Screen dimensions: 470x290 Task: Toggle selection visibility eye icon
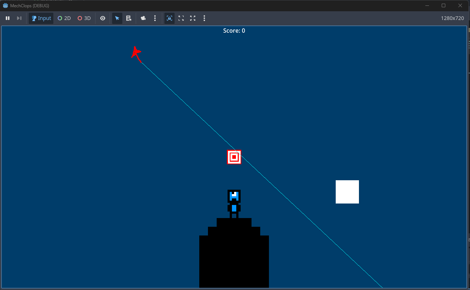coord(103,18)
